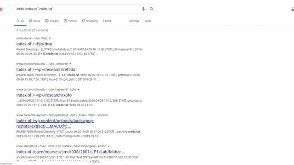Click the voice search microphone icon

point(143,9)
